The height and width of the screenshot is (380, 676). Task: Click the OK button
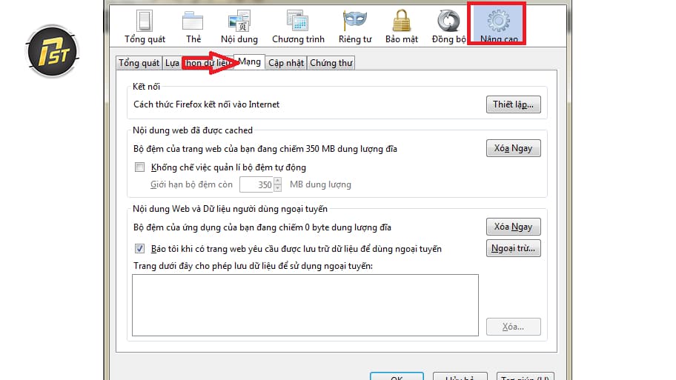click(397, 377)
